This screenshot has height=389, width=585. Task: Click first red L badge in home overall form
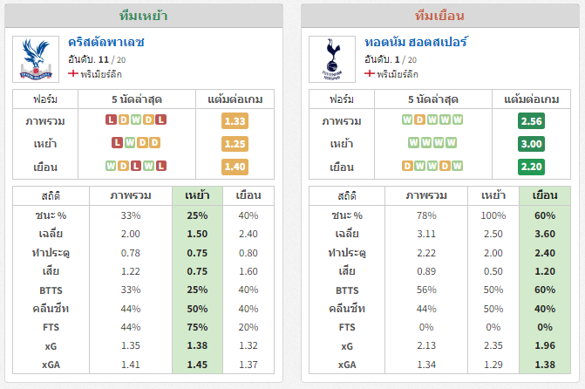pyautogui.click(x=111, y=119)
